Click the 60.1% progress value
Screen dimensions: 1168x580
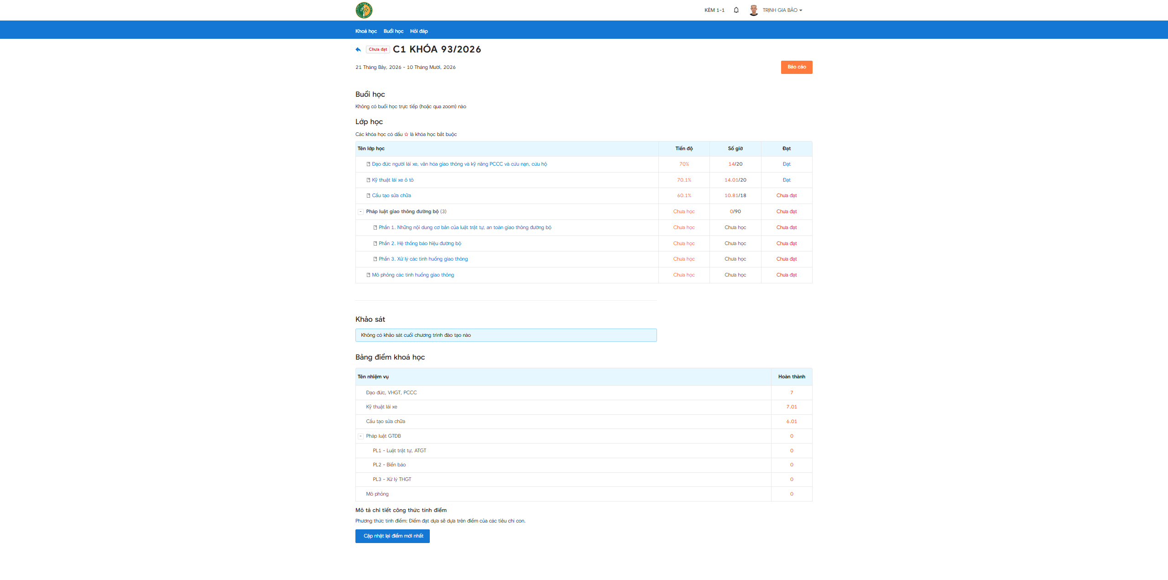pos(684,196)
